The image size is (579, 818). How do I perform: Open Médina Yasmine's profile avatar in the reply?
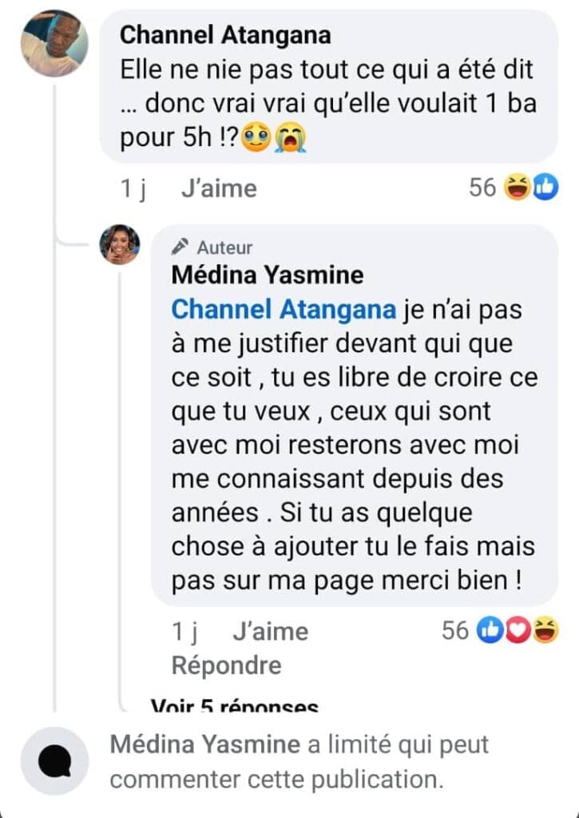pos(120,244)
